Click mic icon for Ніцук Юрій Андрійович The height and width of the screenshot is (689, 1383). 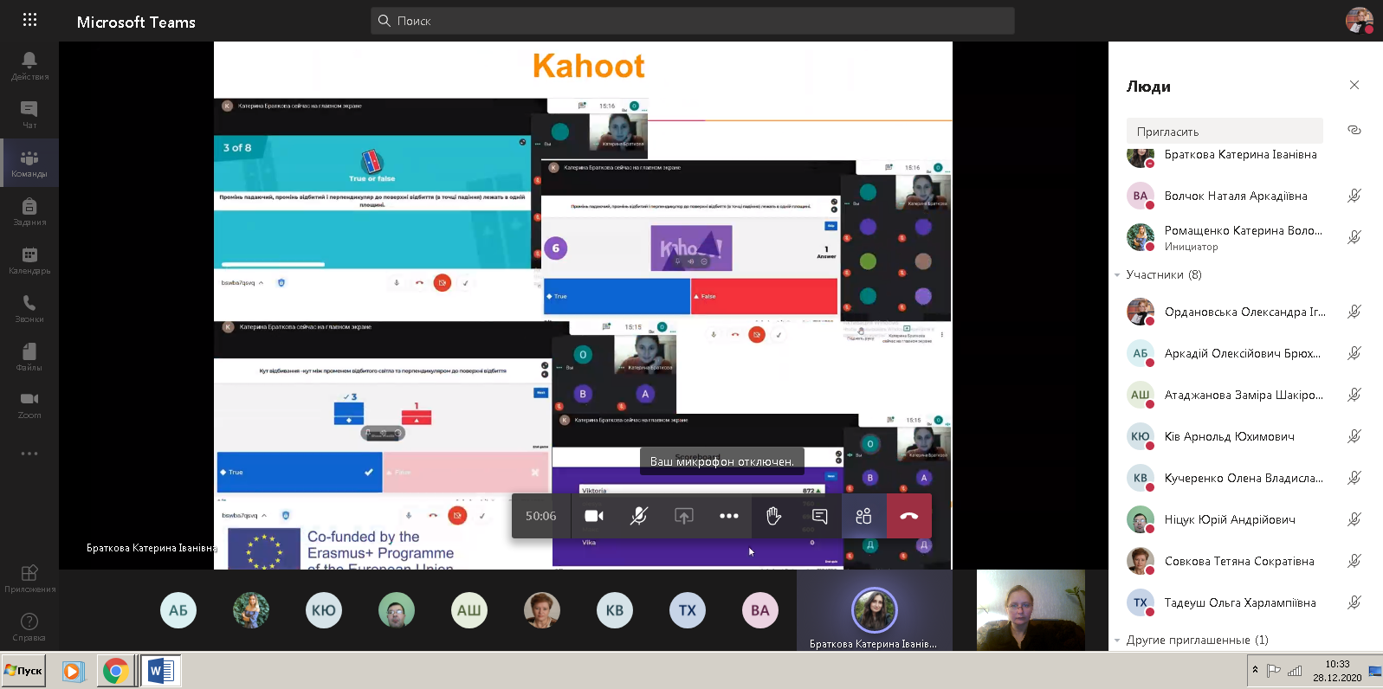click(x=1354, y=519)
